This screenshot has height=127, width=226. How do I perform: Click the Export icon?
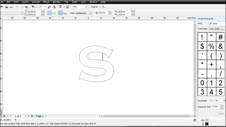[x=54, y=7]
